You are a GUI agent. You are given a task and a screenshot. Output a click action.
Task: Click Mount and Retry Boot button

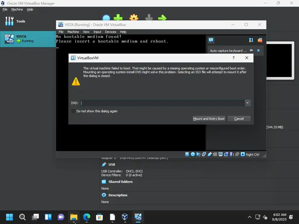pyautogui.click(x=209, y=119)
